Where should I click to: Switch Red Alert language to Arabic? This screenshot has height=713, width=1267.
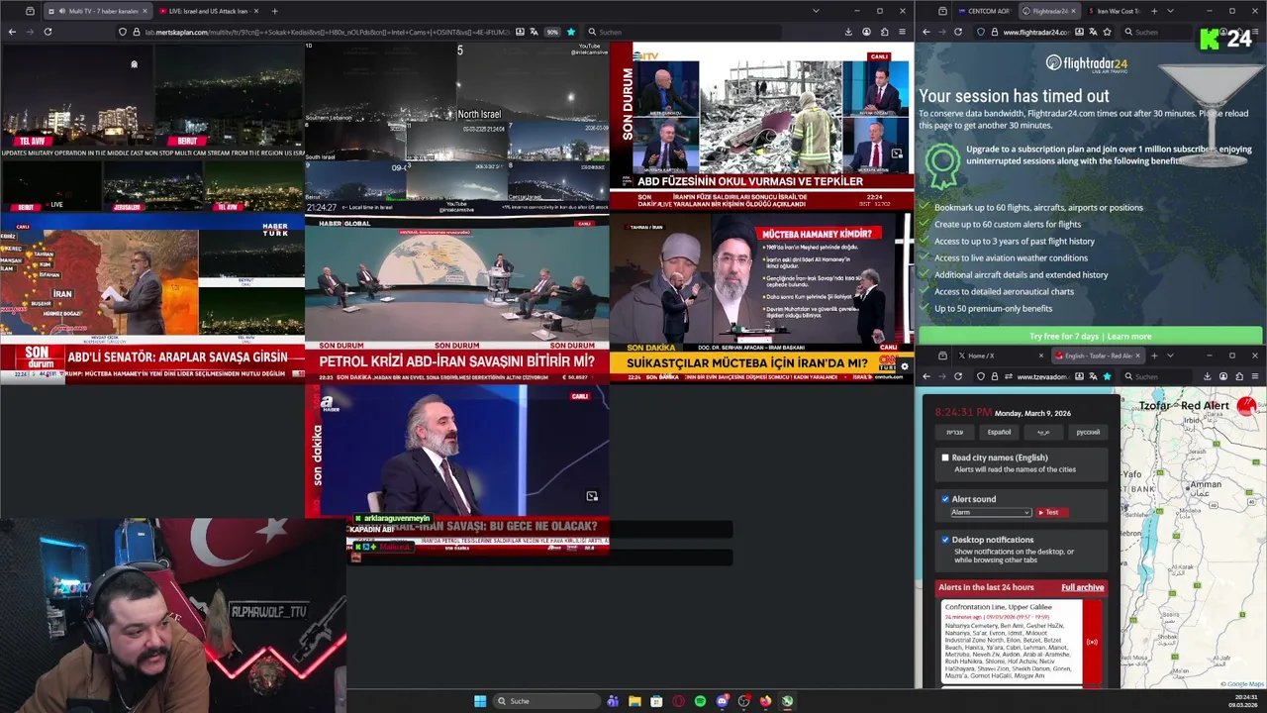(x=1043, y=432)
